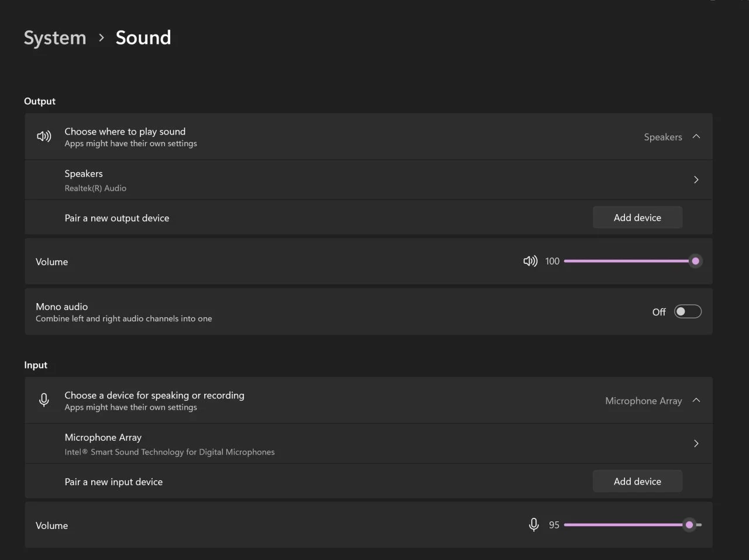Click the microphone icon beside input chooser
This screenshot has height=560, width=749.
[44, 400]
